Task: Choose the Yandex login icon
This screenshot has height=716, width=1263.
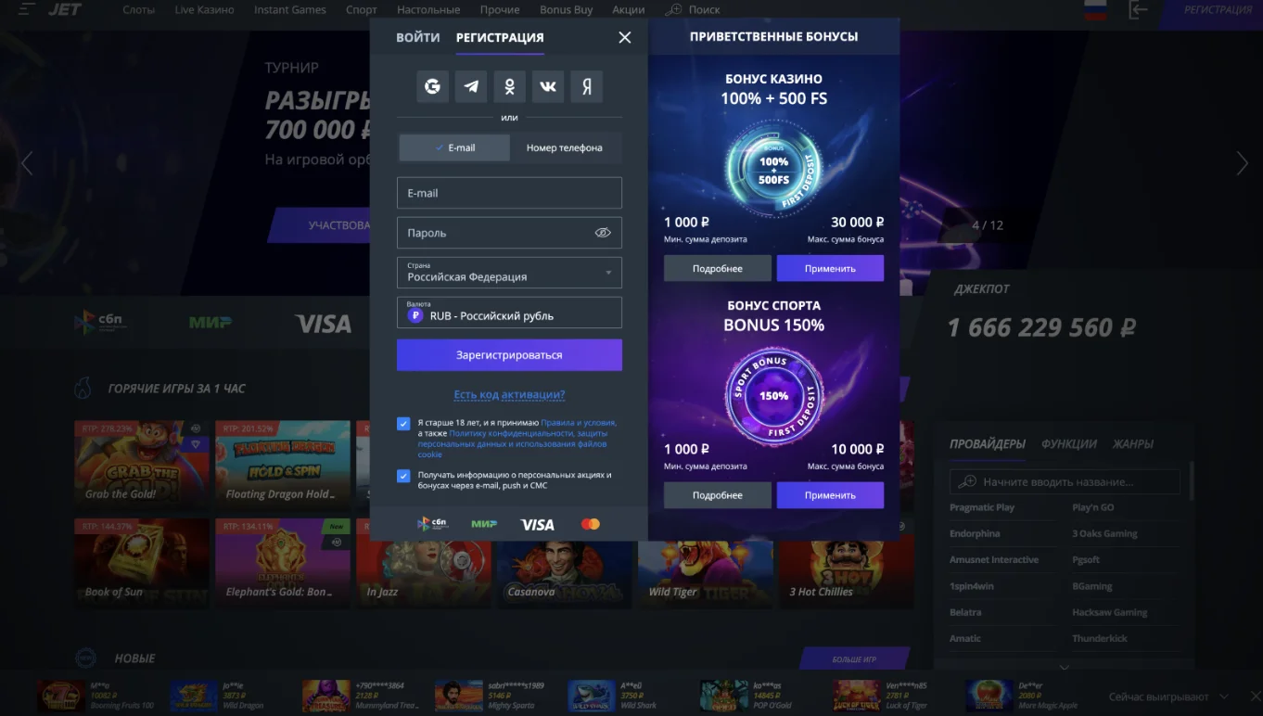Action: (586, 85)
